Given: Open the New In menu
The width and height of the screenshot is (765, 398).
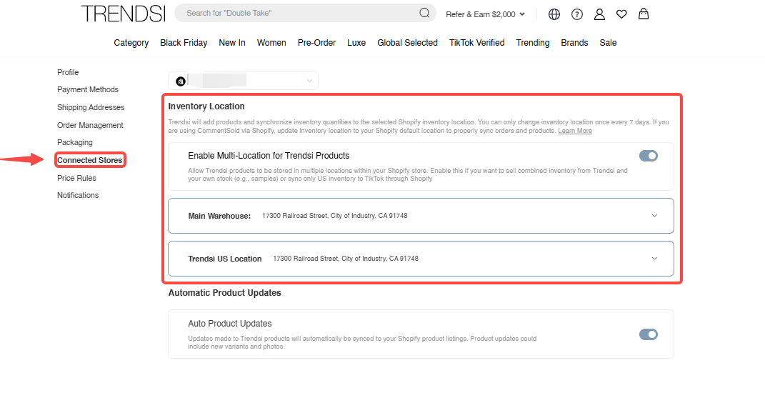Looking at the screenshot, I should 231,42.
